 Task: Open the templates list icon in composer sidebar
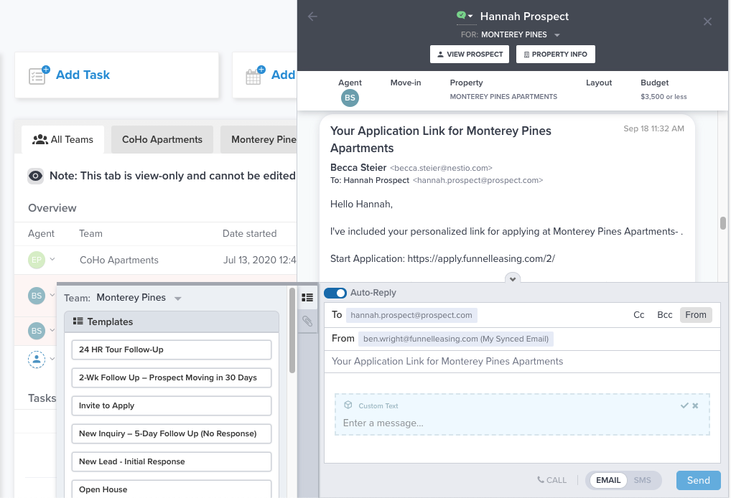click(x=307, y=297)
